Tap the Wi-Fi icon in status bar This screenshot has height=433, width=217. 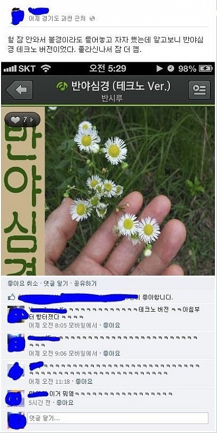coord(46,68)
